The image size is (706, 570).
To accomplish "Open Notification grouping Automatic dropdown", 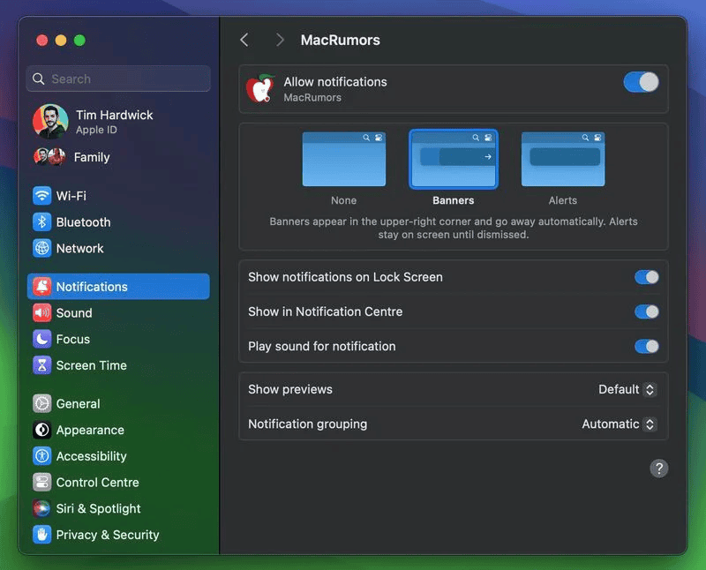I will (619, 424).
